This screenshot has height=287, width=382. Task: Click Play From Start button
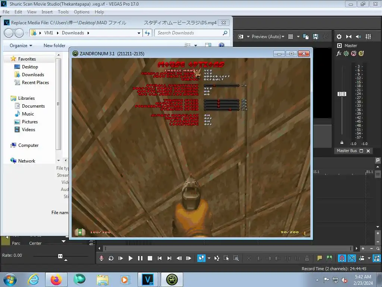[120, 258]
